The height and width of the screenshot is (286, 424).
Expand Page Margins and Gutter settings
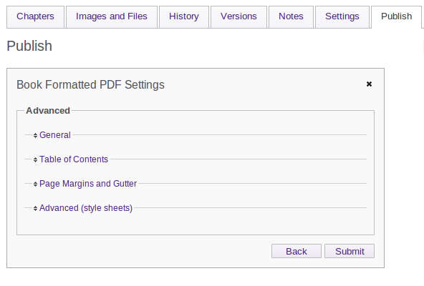(x=88, y=183)
